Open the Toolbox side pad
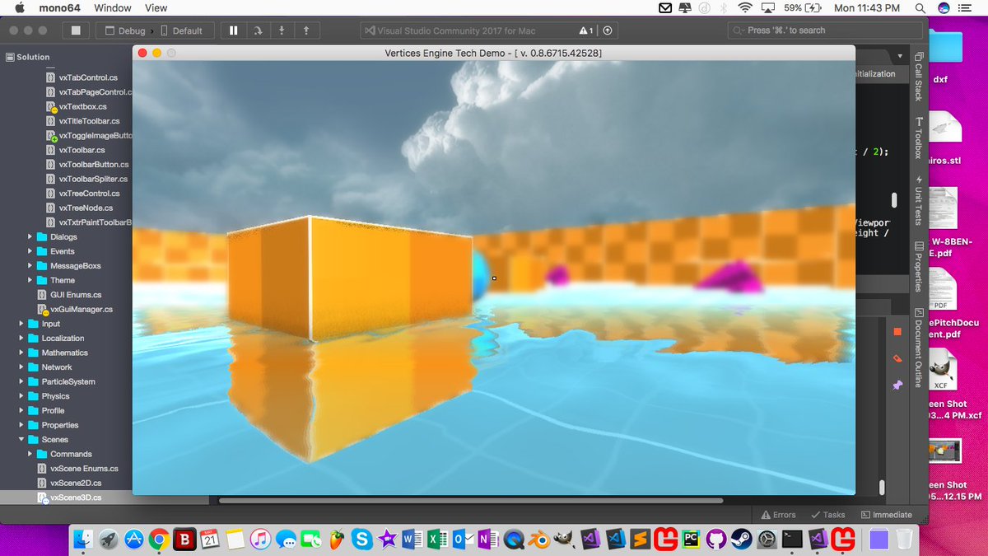 (x=918, y=138)
